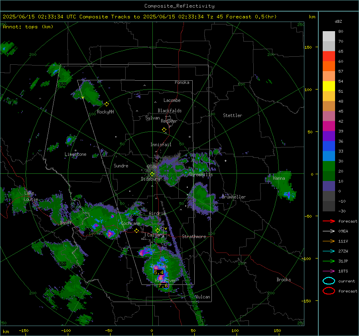Click the cyan current ellipse legend icon
The height and width of the screenshot is (336, 359).
329,281
